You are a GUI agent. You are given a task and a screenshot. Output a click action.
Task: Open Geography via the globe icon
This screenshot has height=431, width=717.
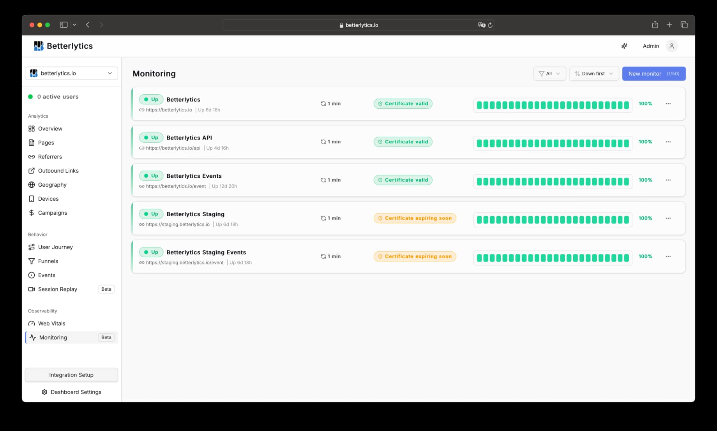32,184
